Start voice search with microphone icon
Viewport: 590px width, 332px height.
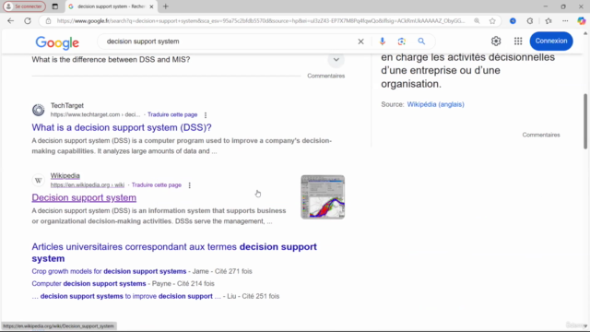click(x=382, y=41)
